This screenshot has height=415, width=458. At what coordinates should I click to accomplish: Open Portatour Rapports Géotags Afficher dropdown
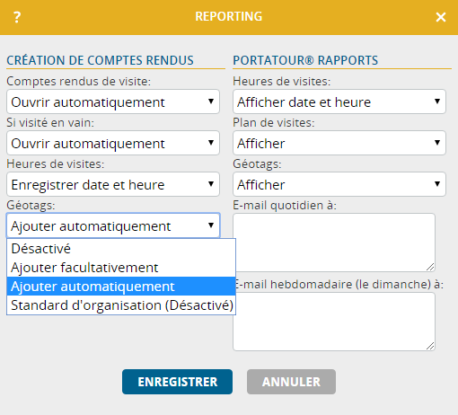tap(339, 184)
